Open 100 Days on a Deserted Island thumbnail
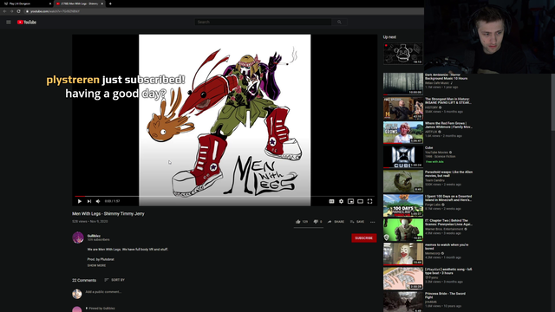Screen dimensions: 555x312 tap(402, 205)
